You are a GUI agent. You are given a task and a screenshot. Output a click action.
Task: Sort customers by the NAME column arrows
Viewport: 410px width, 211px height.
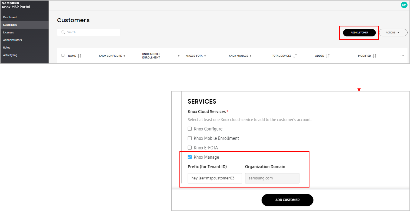[x=79, y=56]
